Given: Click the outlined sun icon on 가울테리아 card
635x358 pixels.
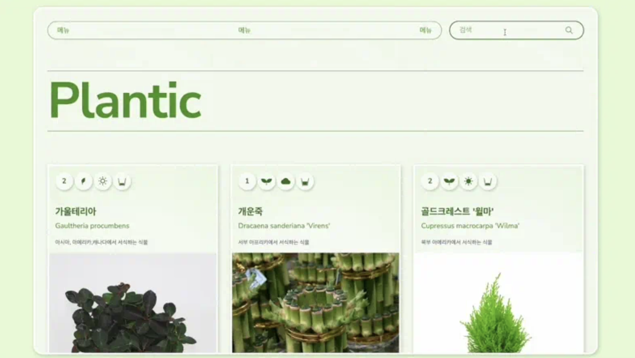Looking at the screenshot, I should pos(103,181).
